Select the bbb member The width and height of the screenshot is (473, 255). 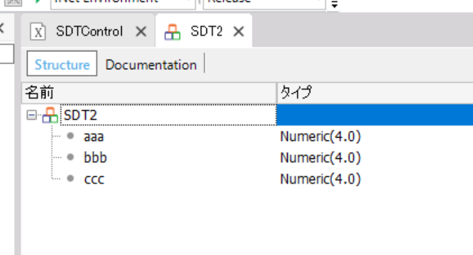tap(95, 158)
